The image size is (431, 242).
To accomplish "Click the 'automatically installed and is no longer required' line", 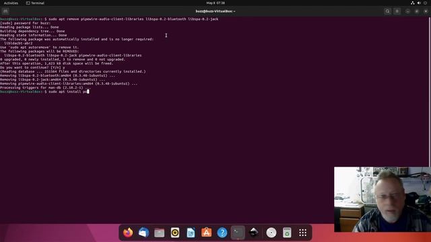I will coord(77,39).
